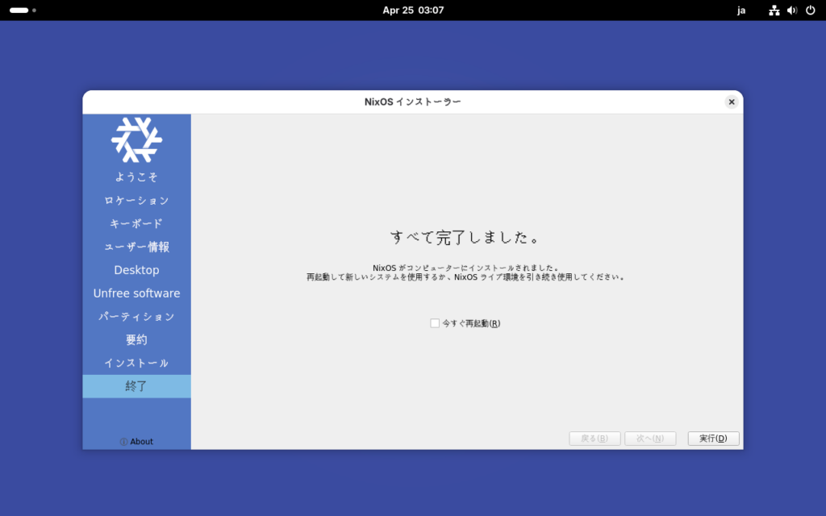
Task: Select the ようこそ step in sidebar
Action: point(136,177)
